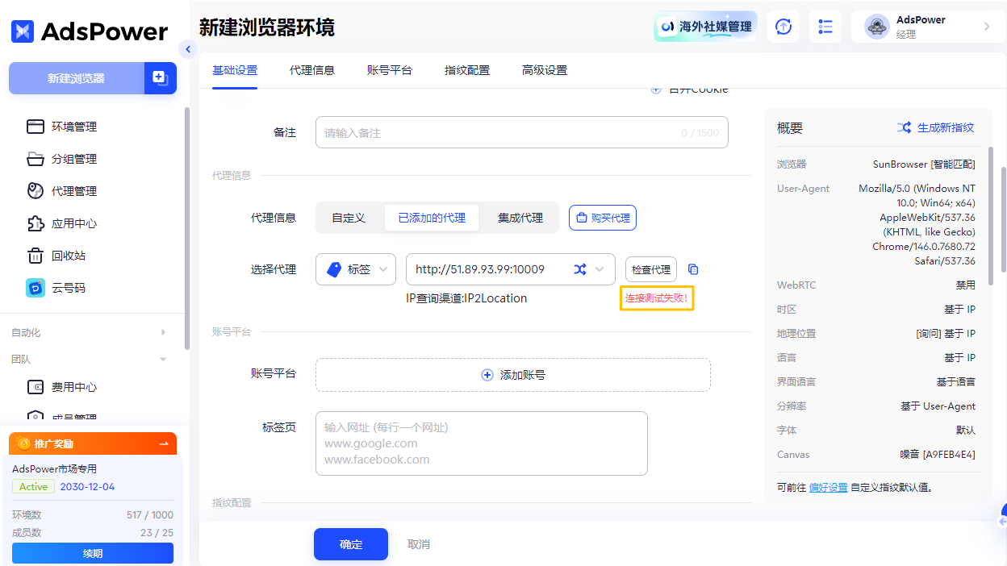Image resolution: width=1007 pixels, height=566 pixels.
Task: Open 环境管理 in the sidebar
Action: click(72, 127)
